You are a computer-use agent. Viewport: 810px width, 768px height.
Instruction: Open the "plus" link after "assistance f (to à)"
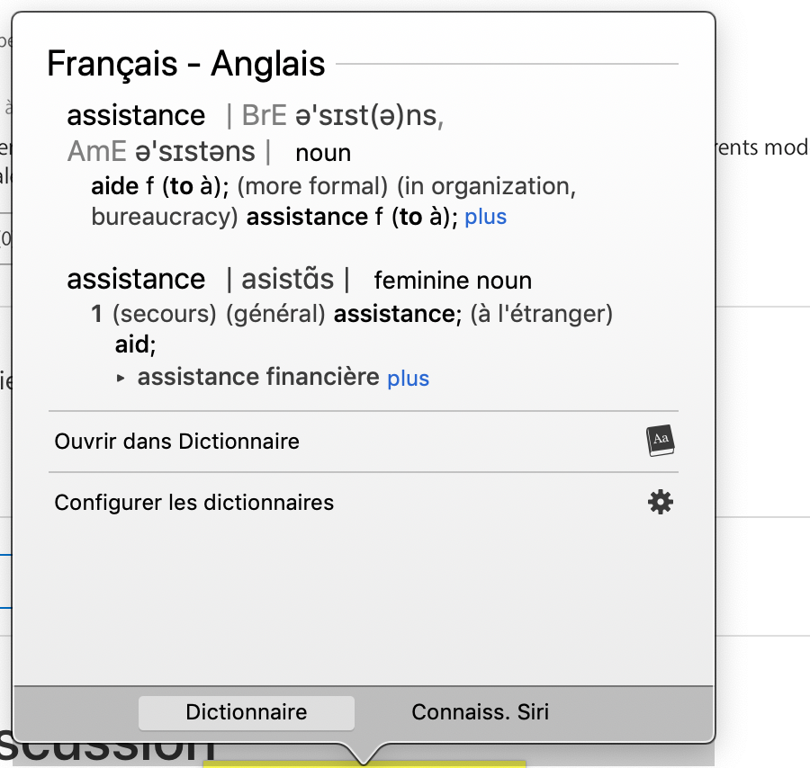click(485, 218)
